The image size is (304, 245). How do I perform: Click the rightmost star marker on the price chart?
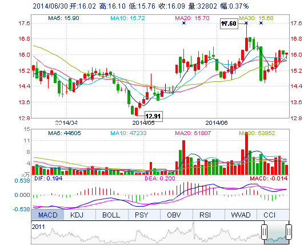[x=261, y=23]
